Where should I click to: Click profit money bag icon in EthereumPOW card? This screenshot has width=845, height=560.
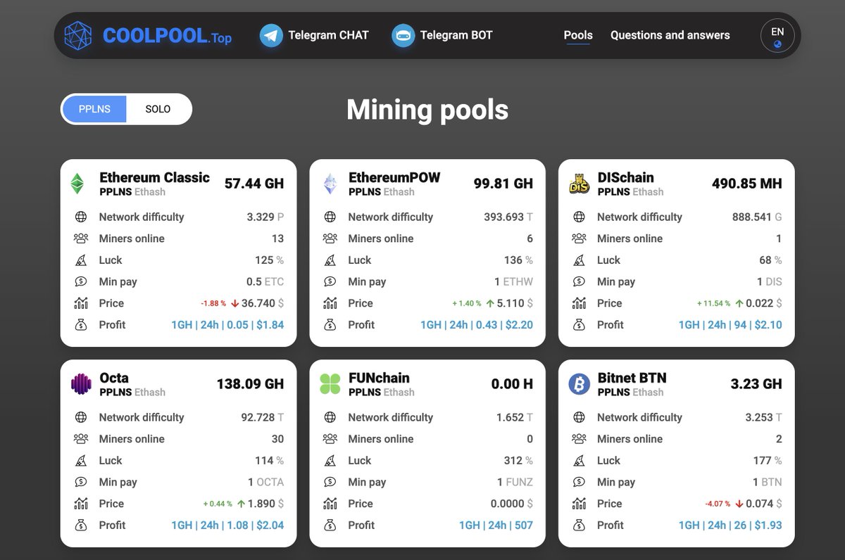pos(330,325)
